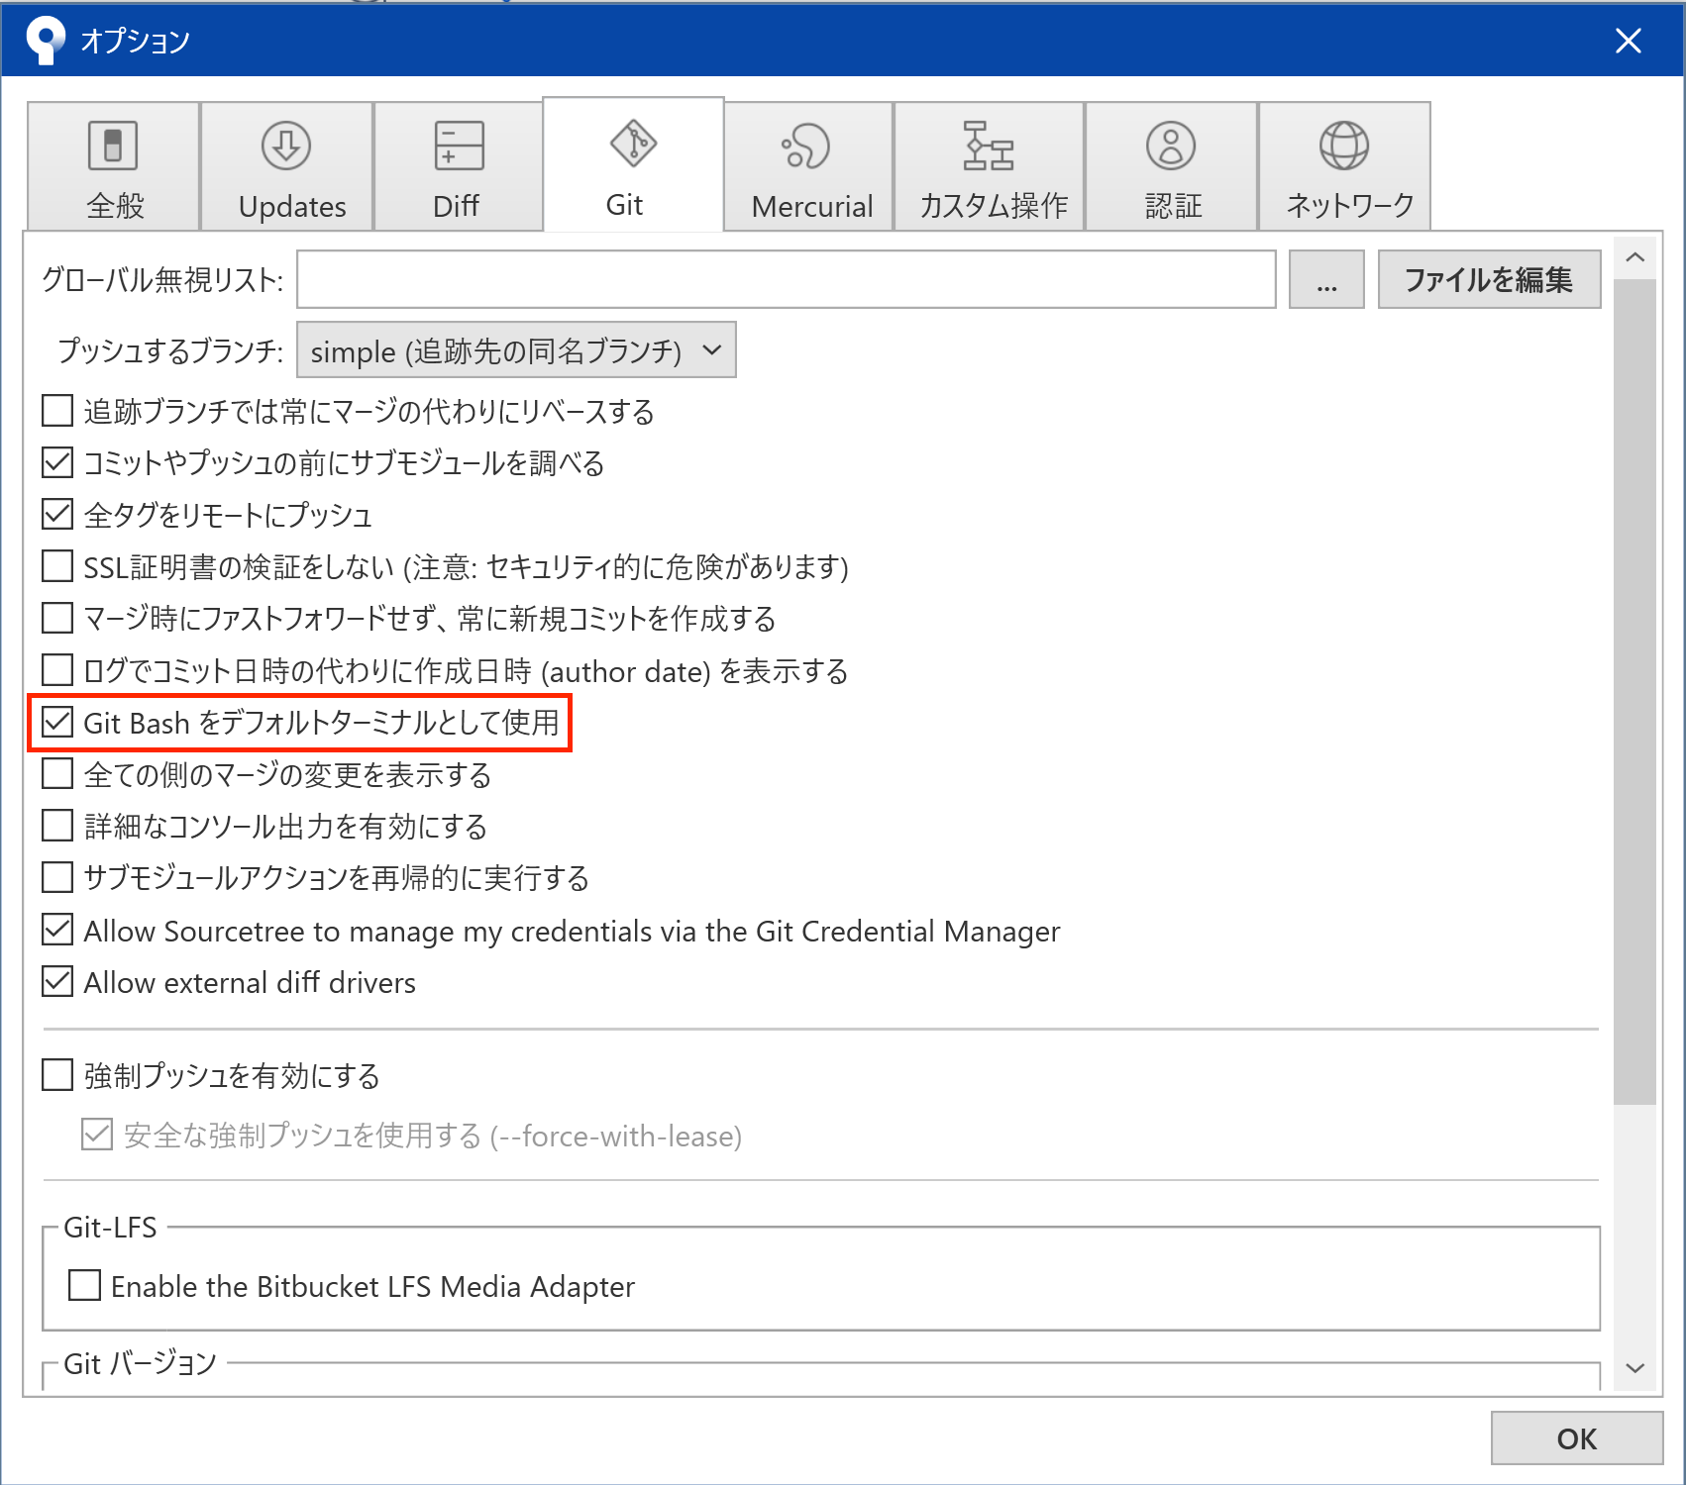Screen dimensions: 1686x1485
Task: Uncheck Git Bash をデフォルトターミナルとして使用
Action: tap(57, 723)
